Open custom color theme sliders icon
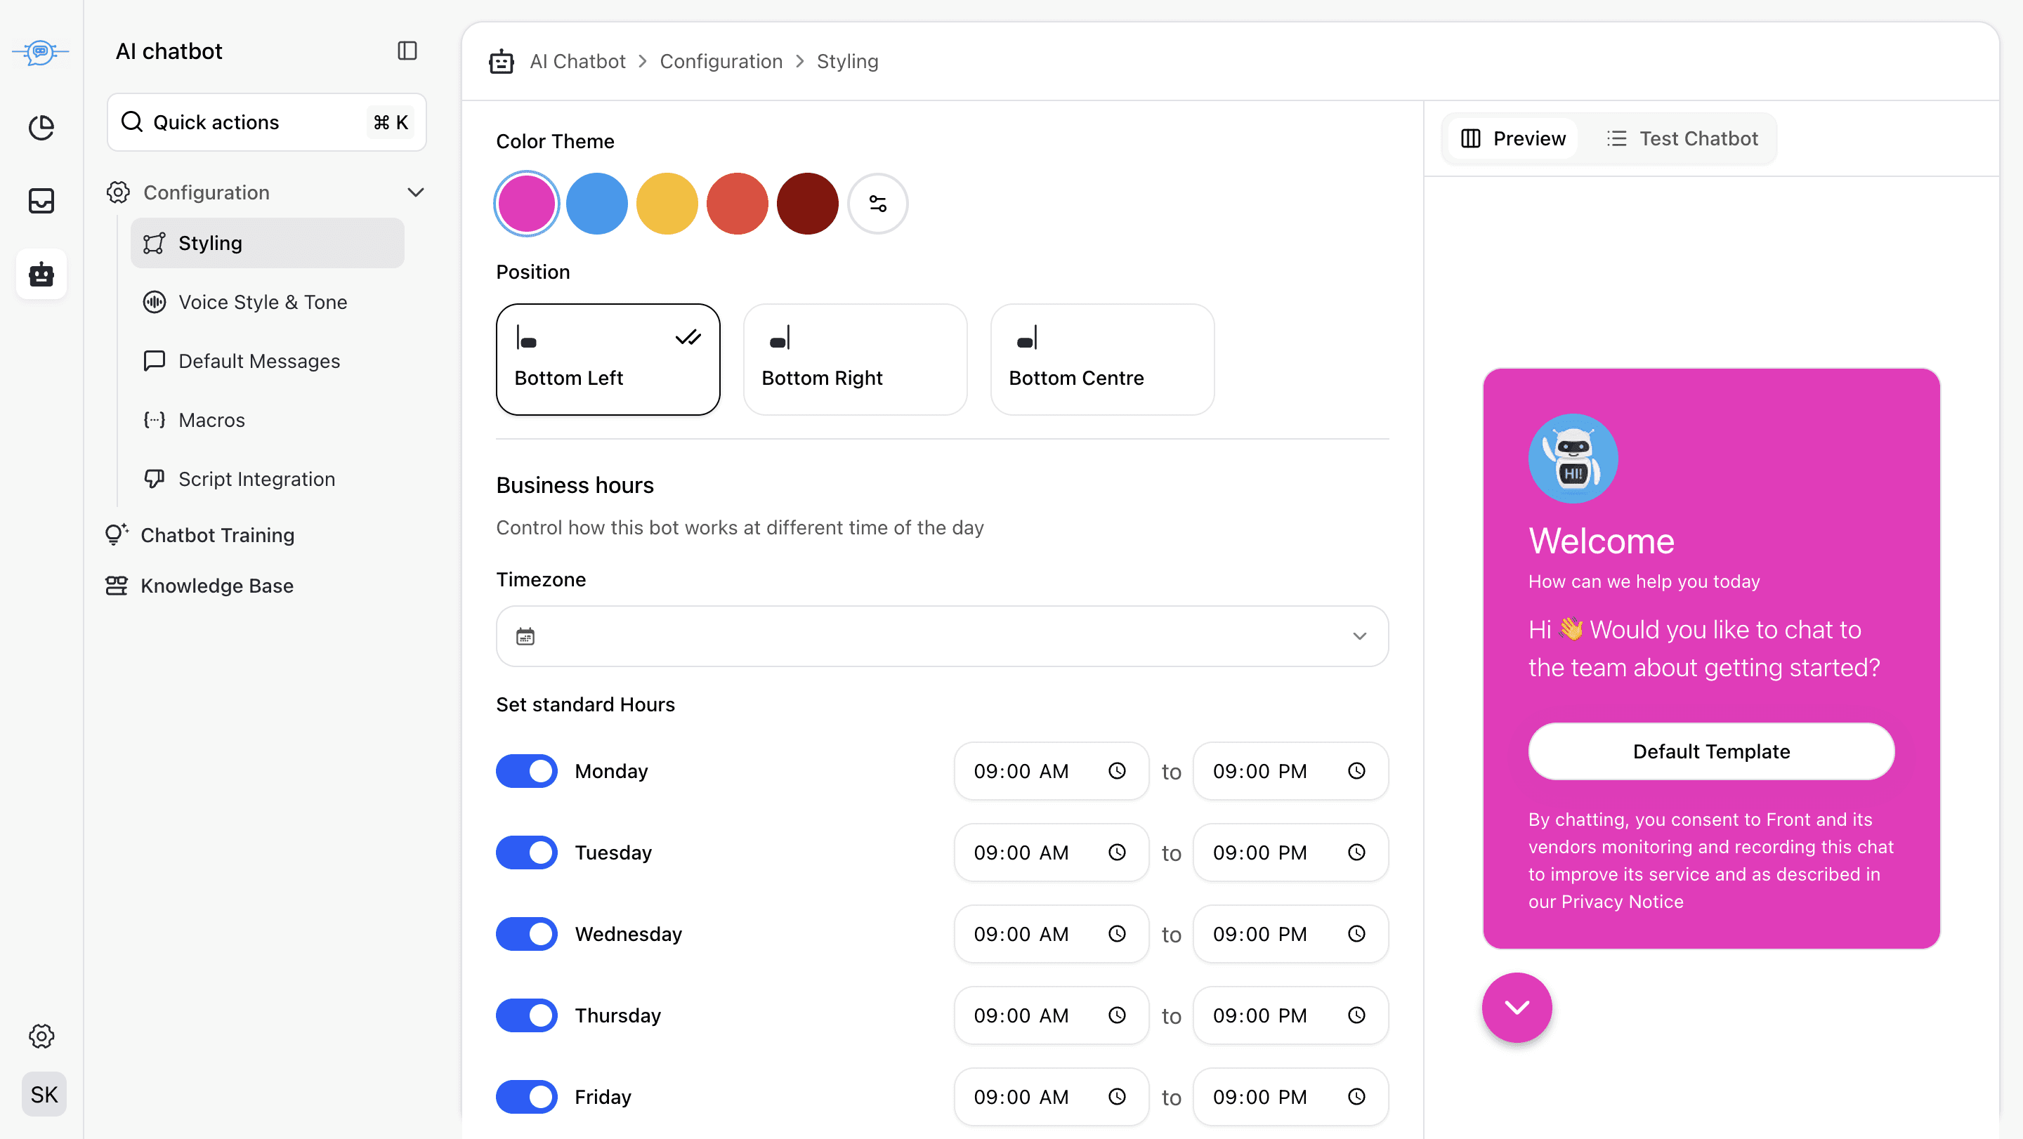Viewport: 2023px width, 1139px height. coord(877,204)
